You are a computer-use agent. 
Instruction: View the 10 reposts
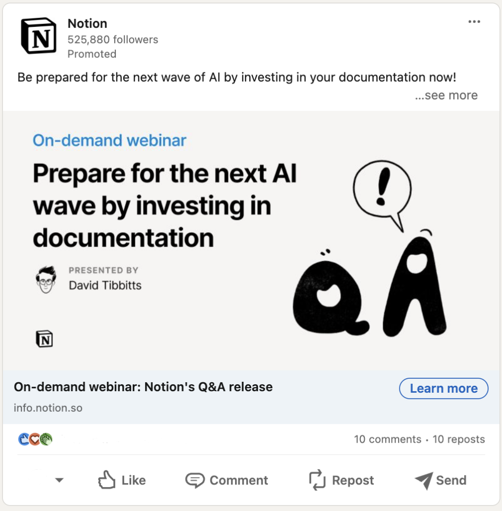pyautogui.click(x=459, y=439)
